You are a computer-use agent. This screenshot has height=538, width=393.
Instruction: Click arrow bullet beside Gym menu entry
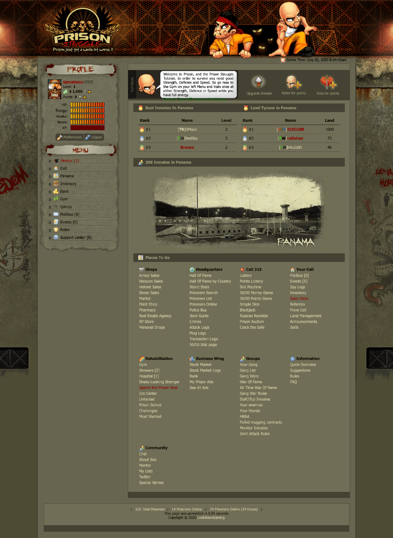(x=50, y=199)
